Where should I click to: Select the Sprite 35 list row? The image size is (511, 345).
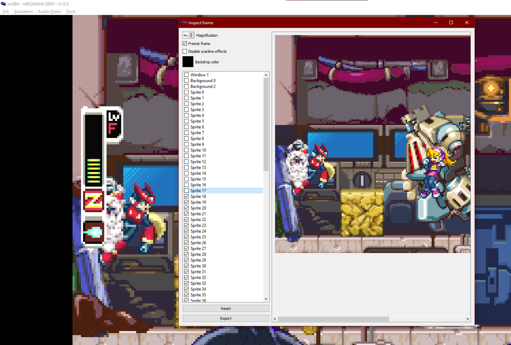click(x=223, y=295)
